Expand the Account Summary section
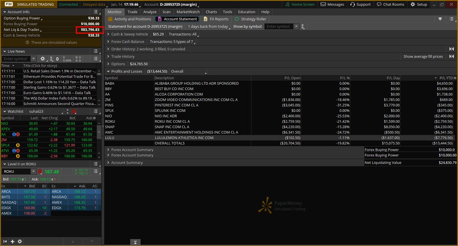 coord(108,162)
